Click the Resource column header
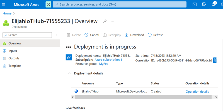 tap(88, 83)
